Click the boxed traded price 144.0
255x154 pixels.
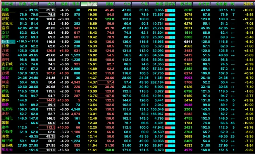coord(47,100)
